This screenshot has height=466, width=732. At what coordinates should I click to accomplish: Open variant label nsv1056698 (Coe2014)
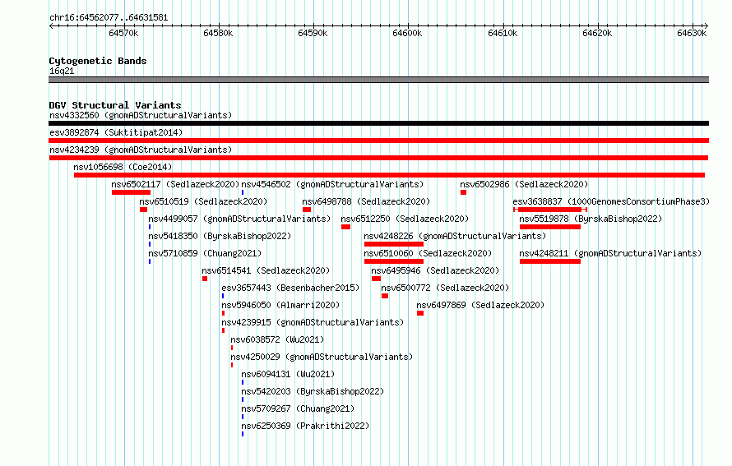tap(123, 167)
